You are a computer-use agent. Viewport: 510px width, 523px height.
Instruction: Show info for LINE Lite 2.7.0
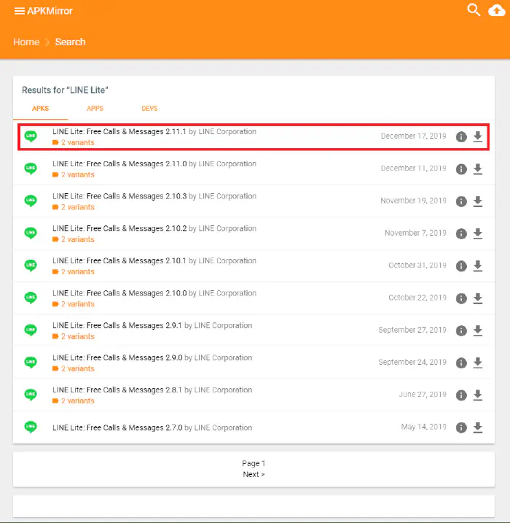[x=461, y=427]
